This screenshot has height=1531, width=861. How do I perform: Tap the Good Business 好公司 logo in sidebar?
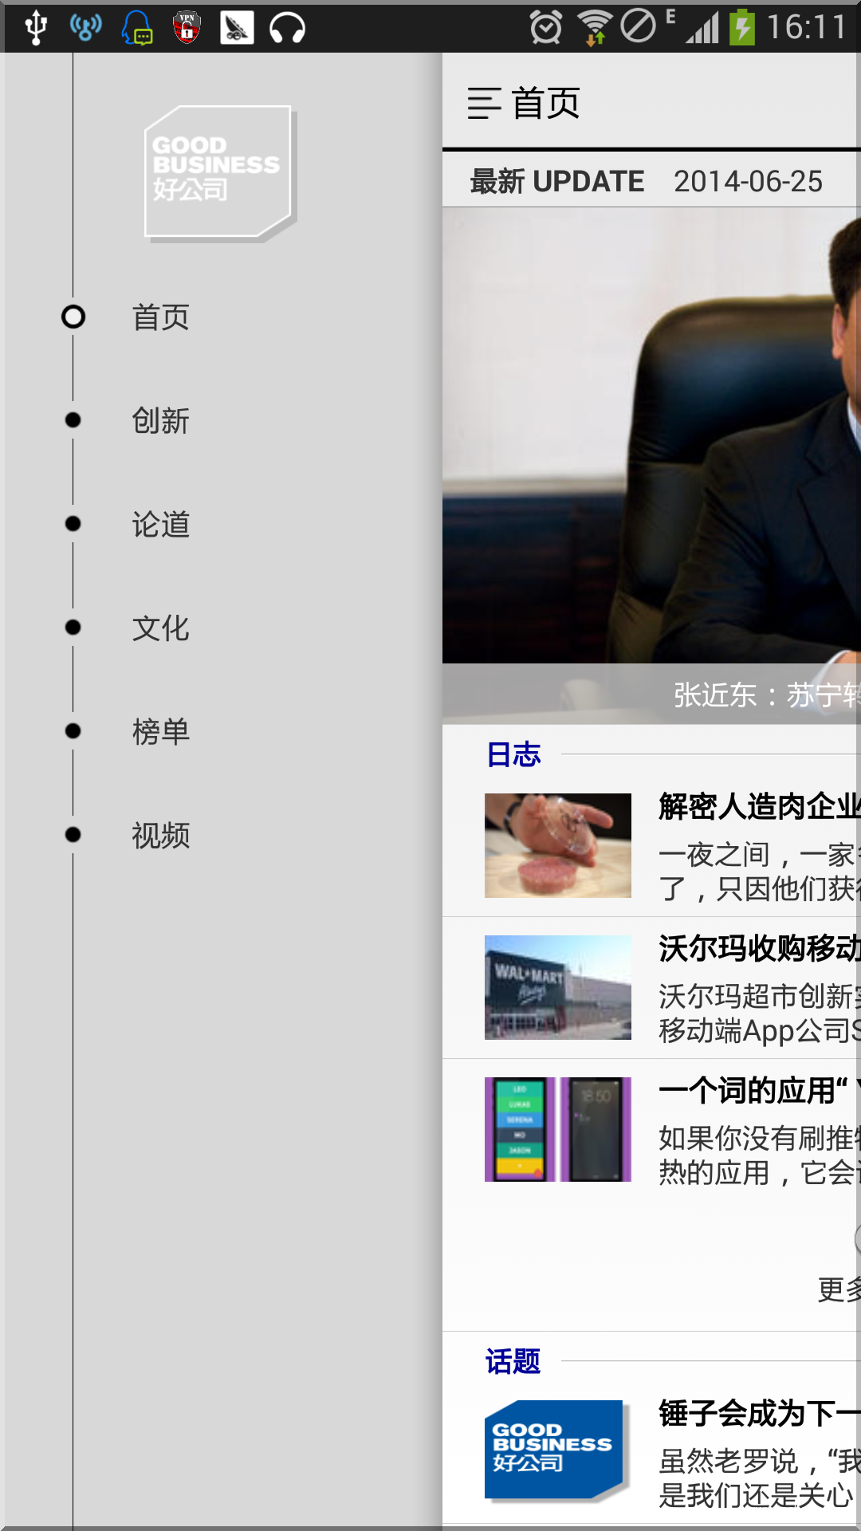pyautogui.click(x=221, y=173)
